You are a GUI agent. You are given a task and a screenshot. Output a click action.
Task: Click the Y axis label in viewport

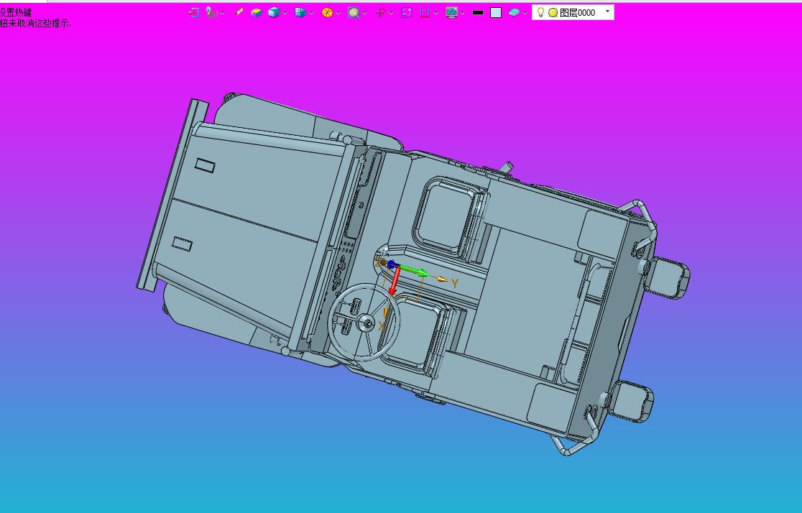(455, 283)
